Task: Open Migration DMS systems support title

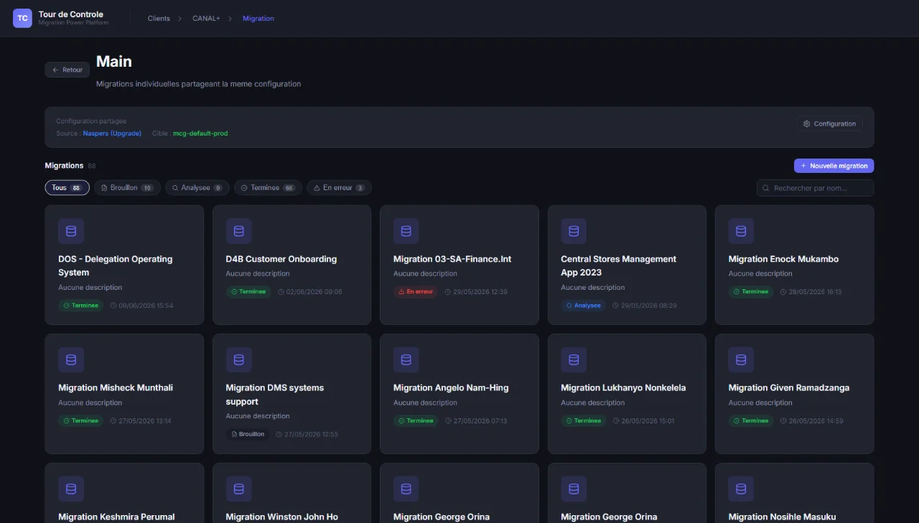Action: (275, 395)
